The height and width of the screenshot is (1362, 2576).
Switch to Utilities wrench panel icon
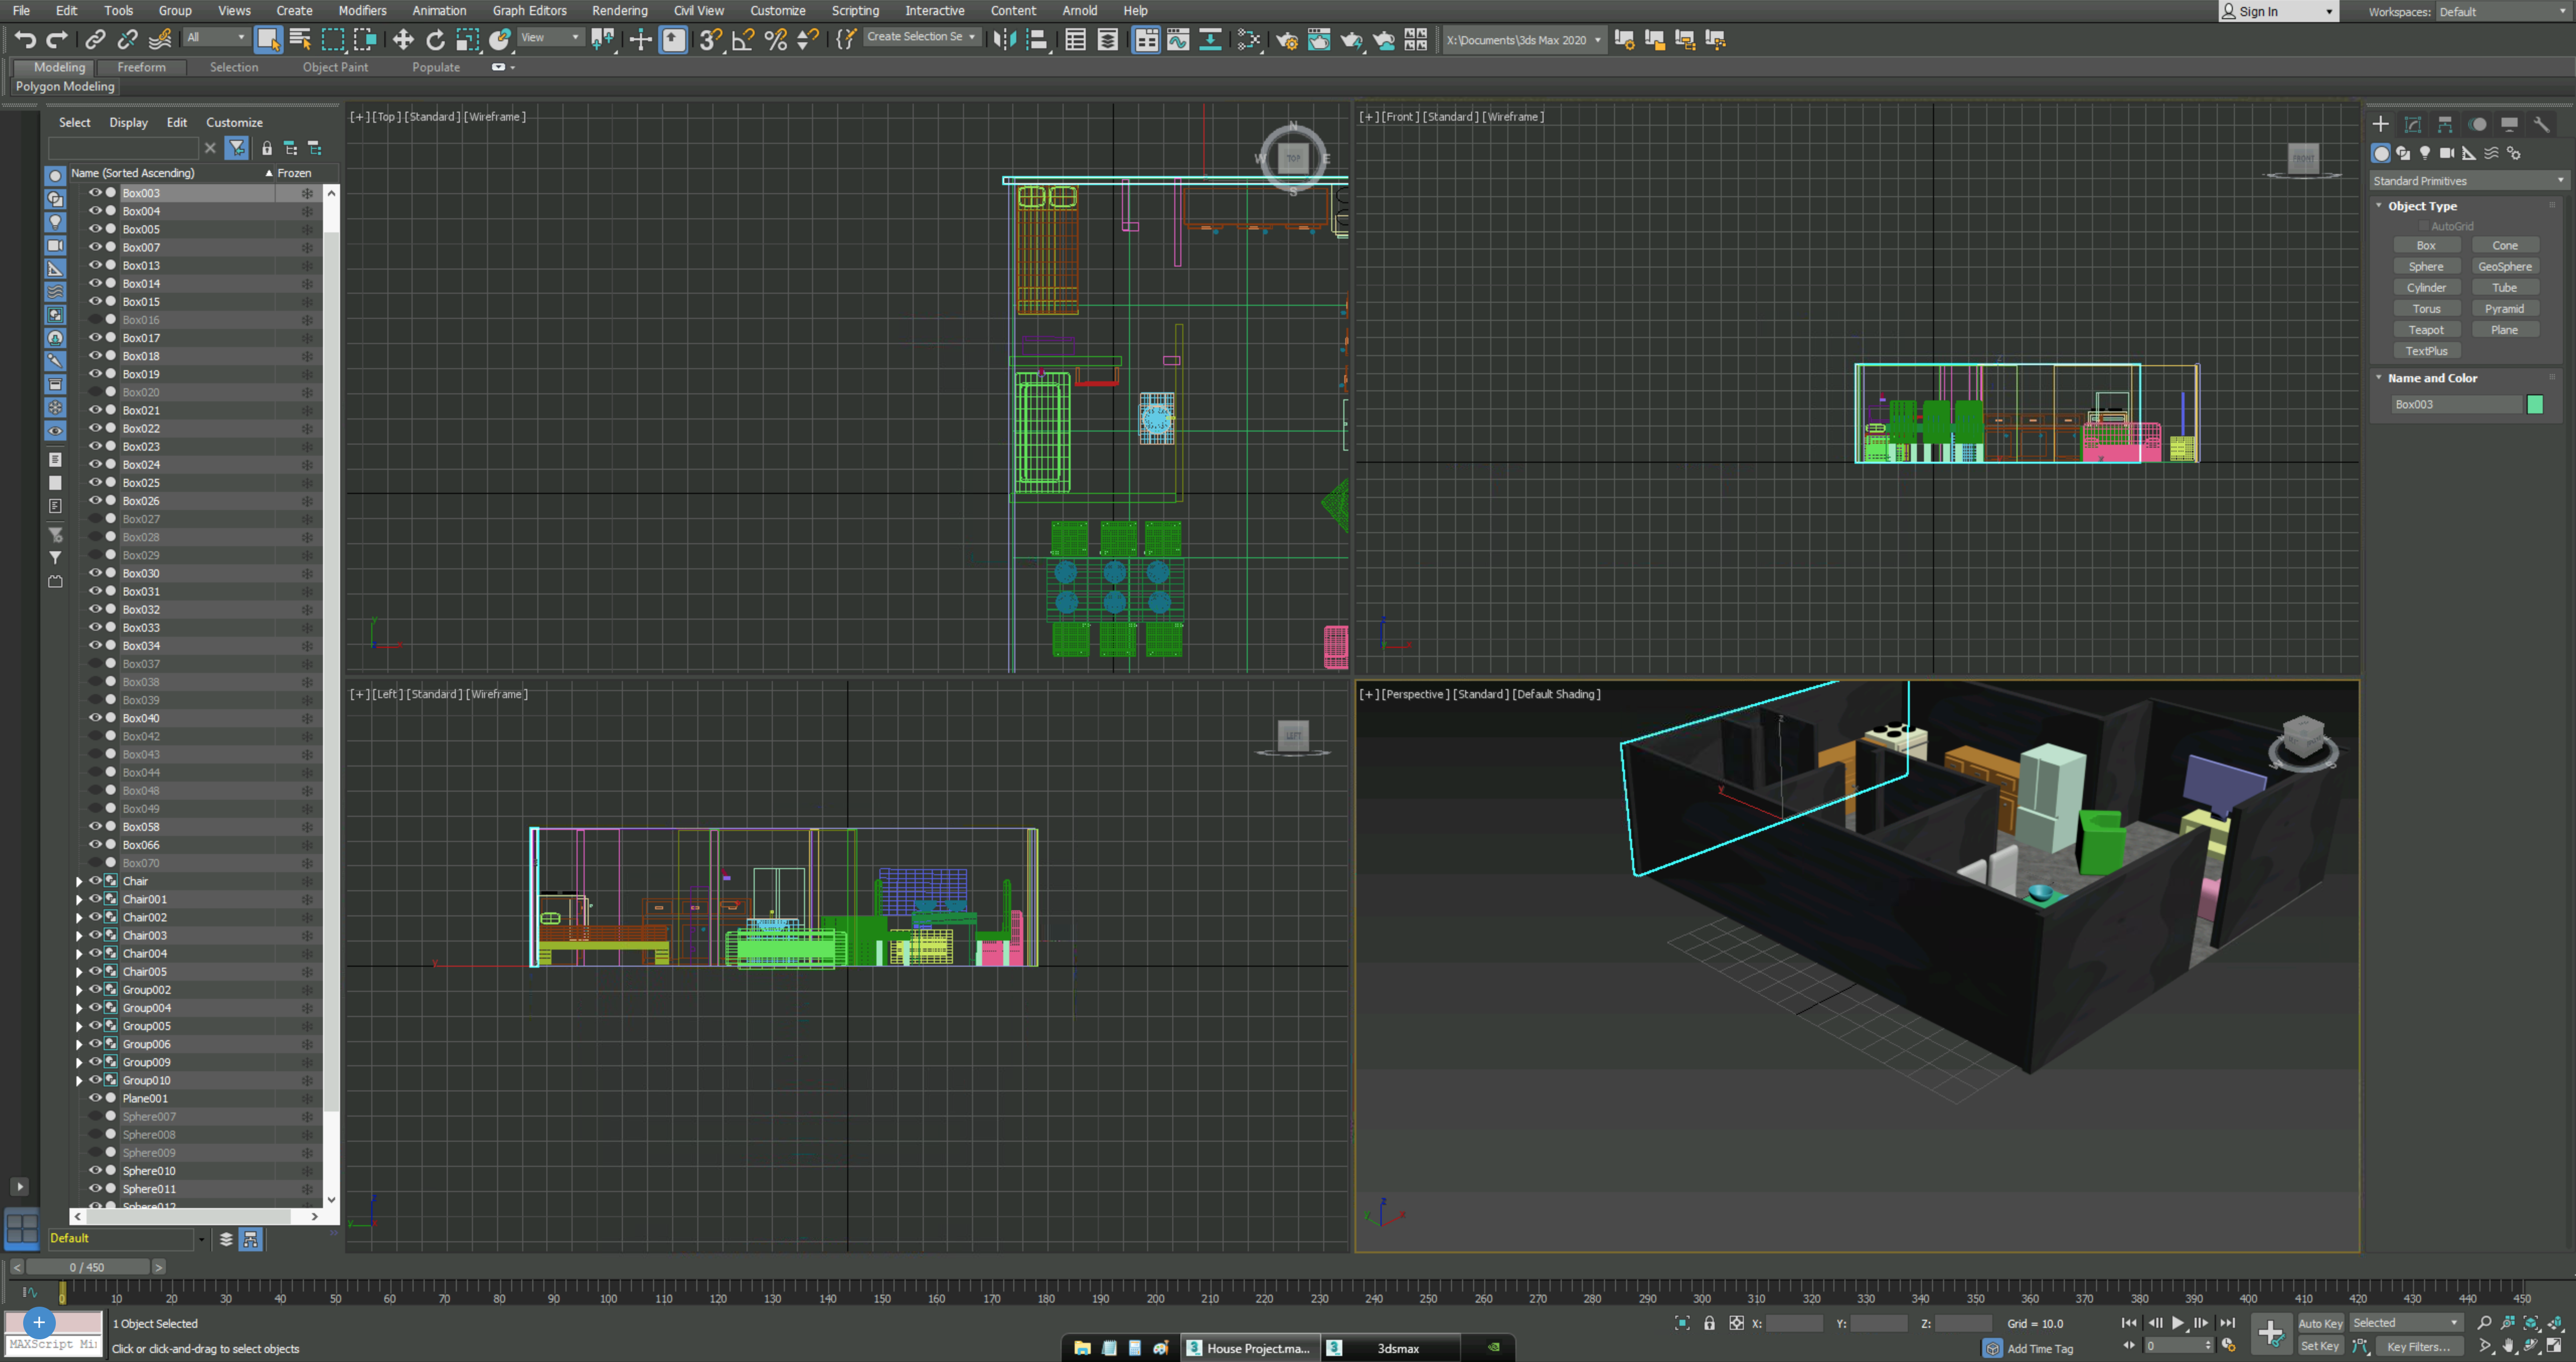pyautogui.click(x=2541, y=124)
